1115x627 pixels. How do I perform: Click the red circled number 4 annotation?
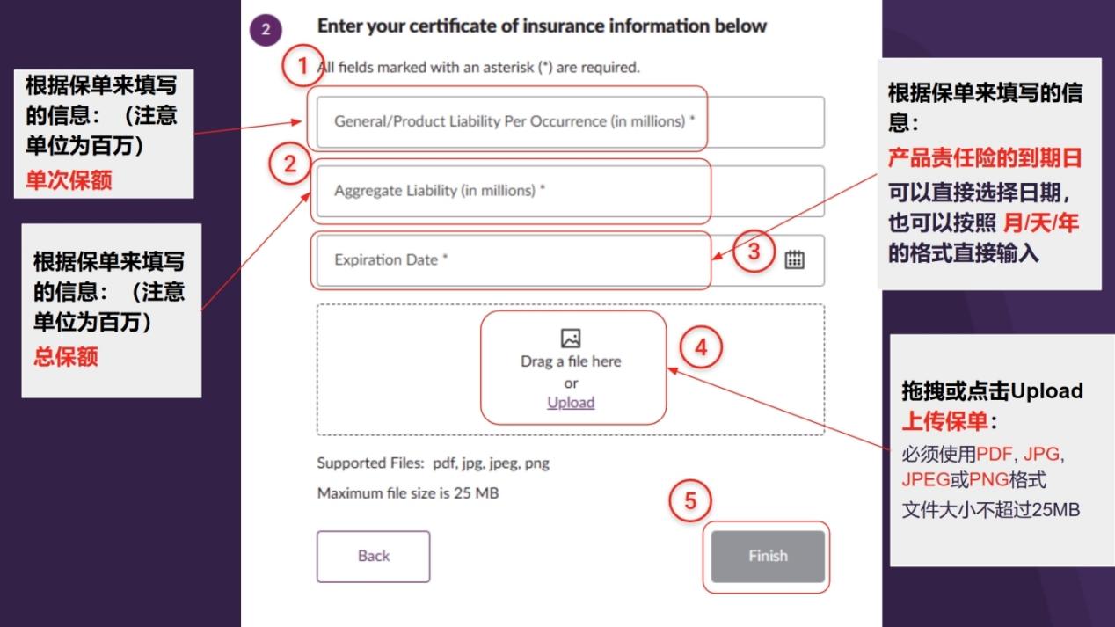coord(701,347)
